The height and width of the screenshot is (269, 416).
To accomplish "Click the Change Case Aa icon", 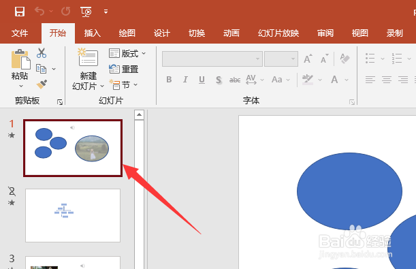I will point(277,79).
